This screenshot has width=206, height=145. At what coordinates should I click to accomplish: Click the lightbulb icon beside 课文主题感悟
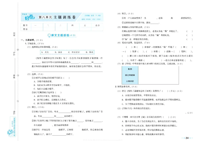(x=49, y=35)
